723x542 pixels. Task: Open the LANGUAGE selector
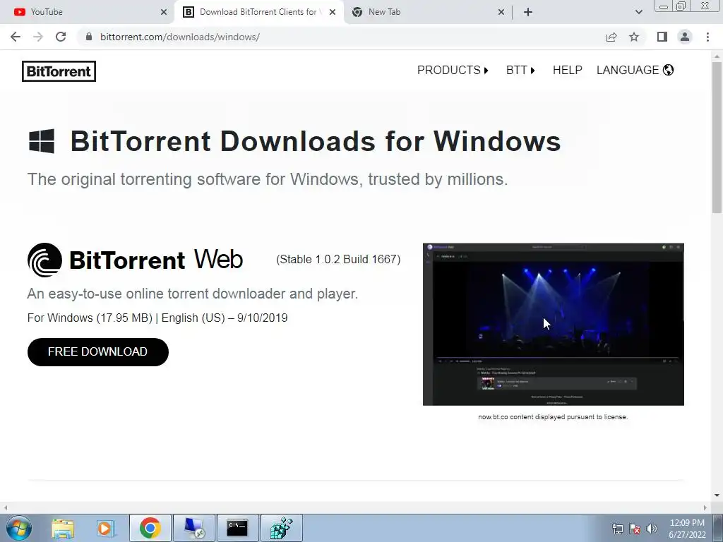pyautogui.click(x=635, y=70)
